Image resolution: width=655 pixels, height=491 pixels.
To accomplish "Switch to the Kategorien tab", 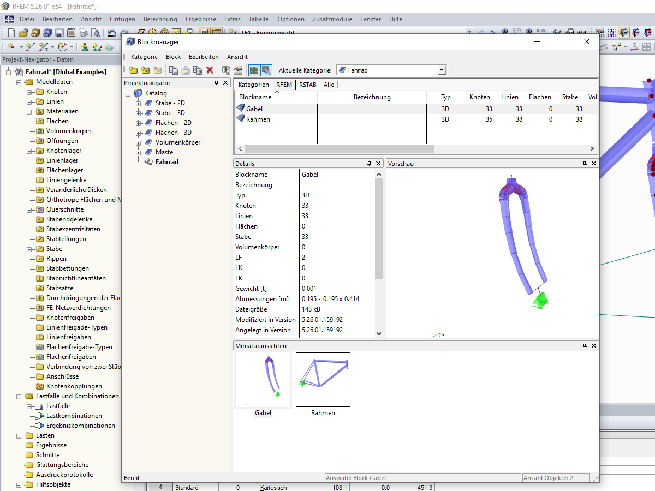I will tap(254, 85).
